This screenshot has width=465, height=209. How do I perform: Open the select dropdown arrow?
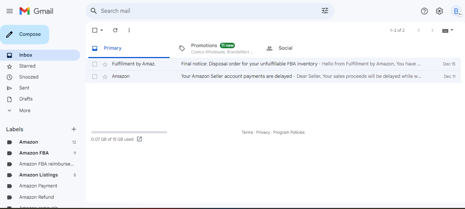(102, 30)
